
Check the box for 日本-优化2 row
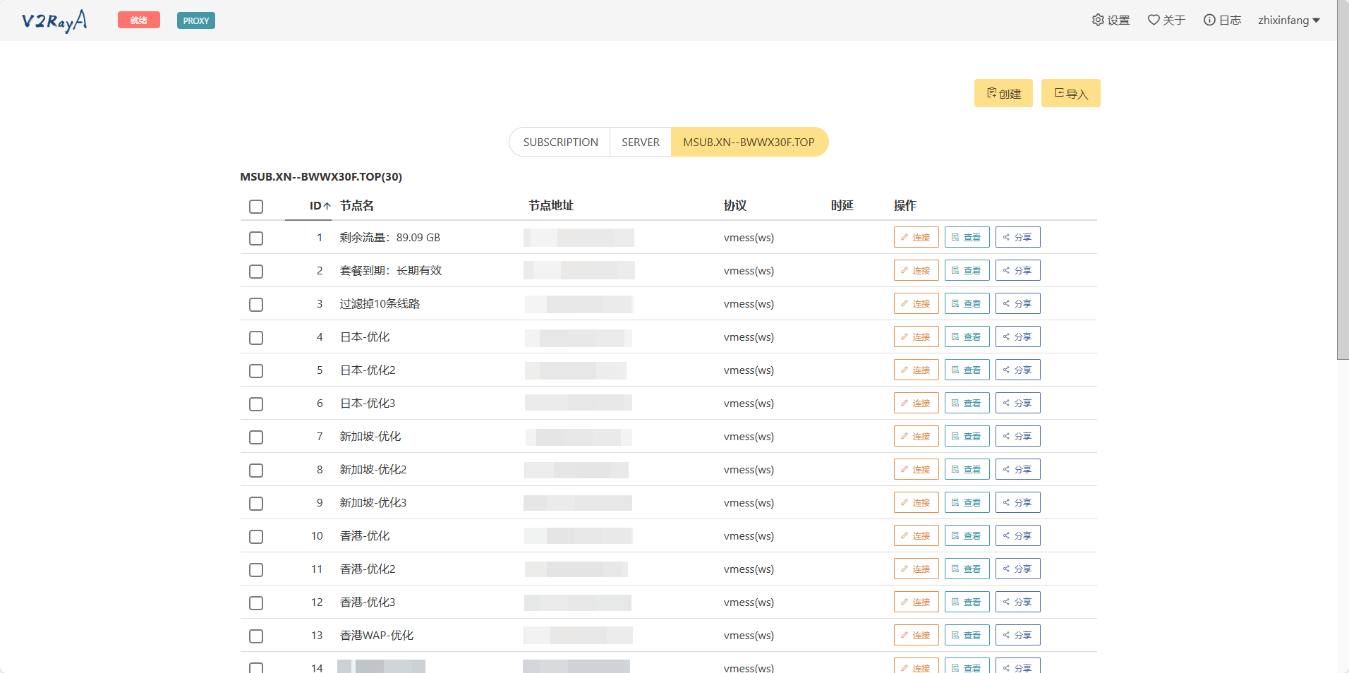coord(256,371)
